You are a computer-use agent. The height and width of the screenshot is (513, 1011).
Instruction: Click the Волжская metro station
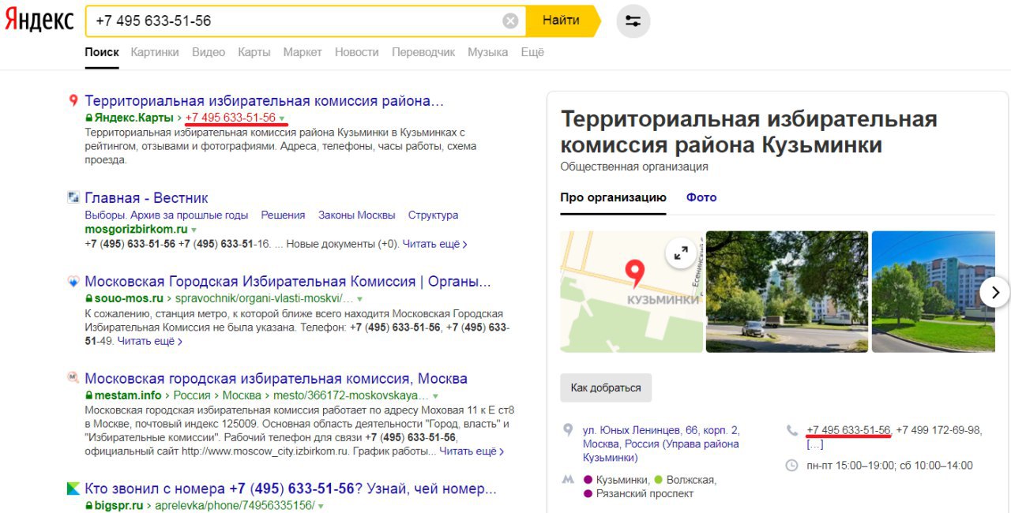point(691,479)
